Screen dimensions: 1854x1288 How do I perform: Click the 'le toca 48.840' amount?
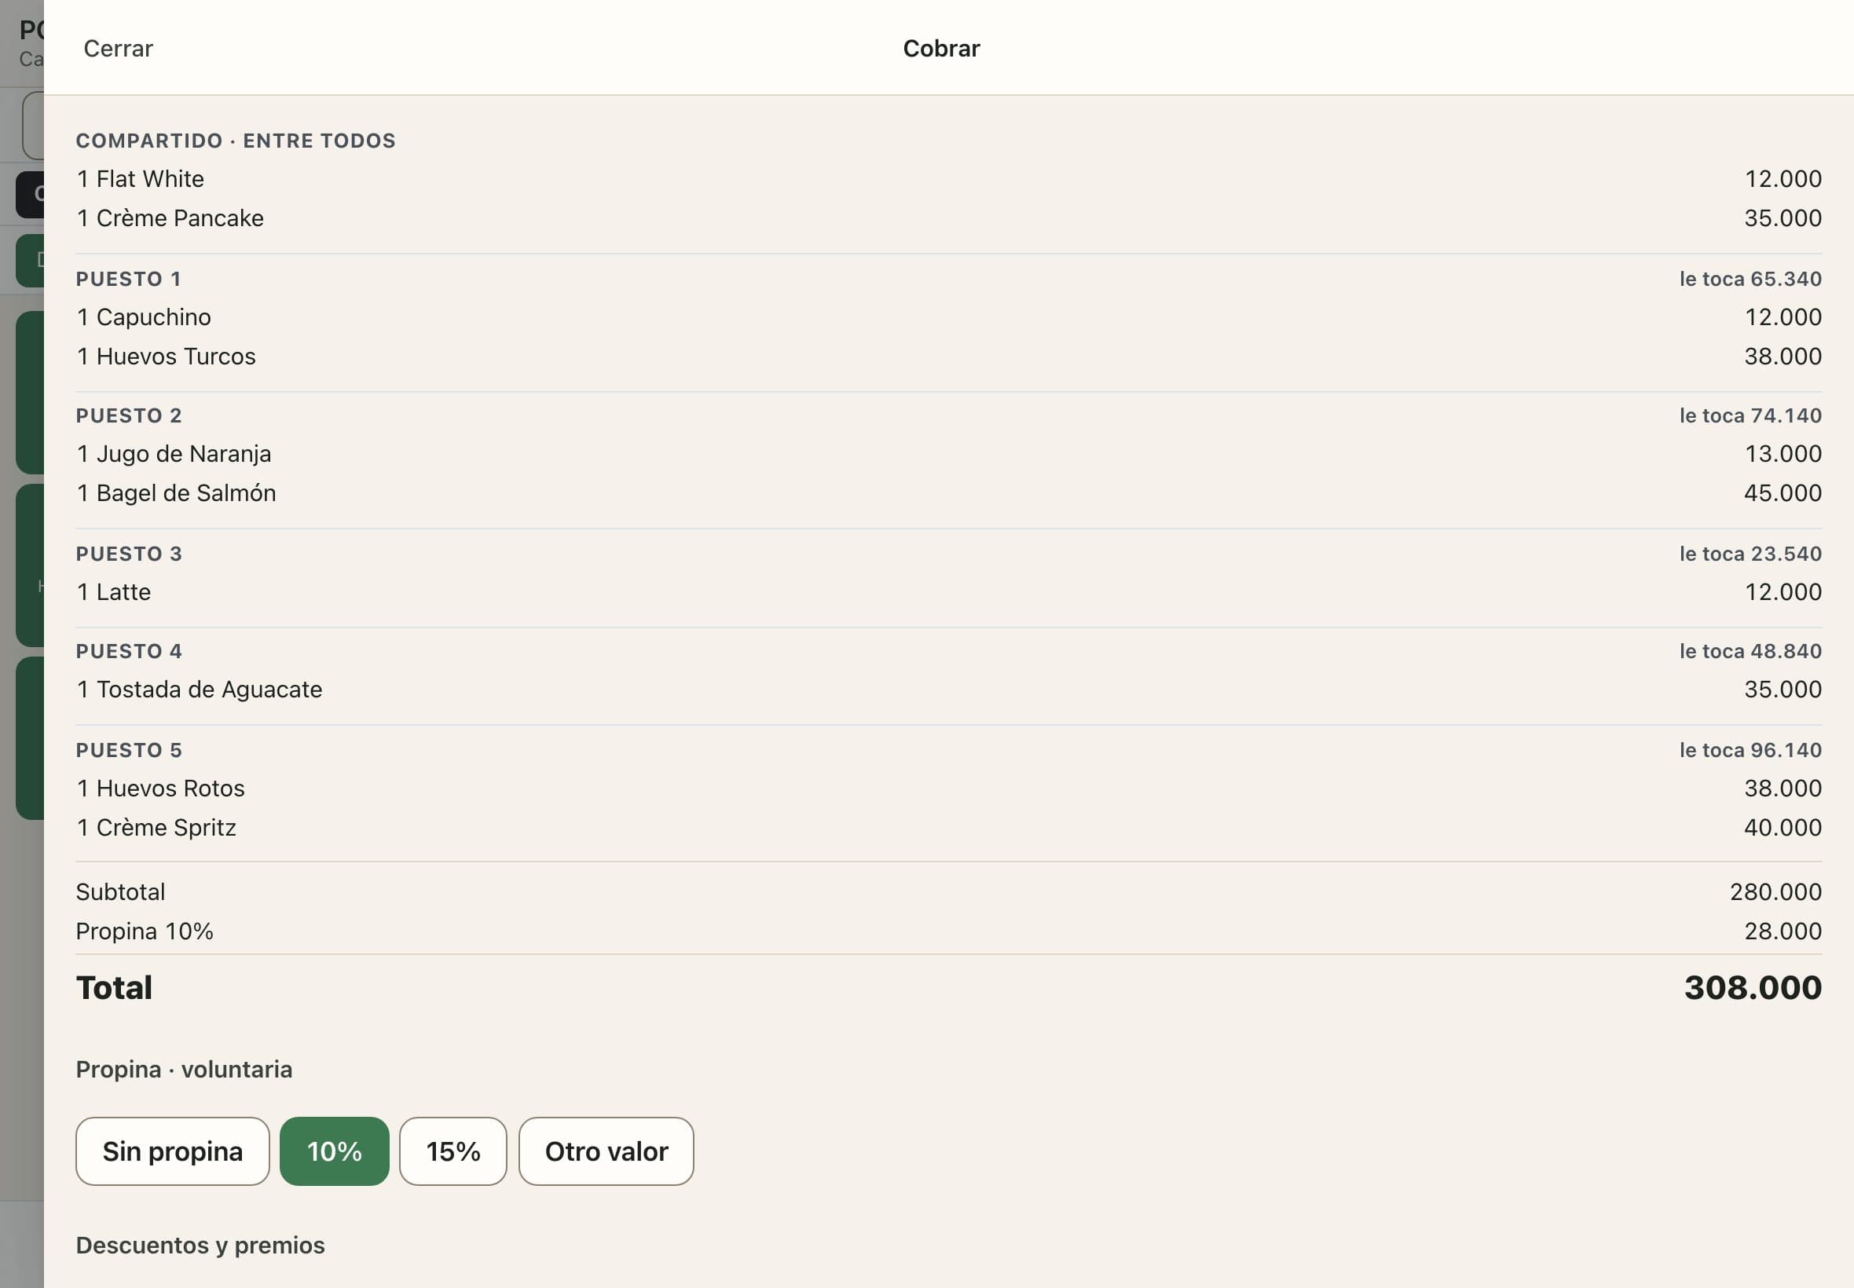click(x=1750, y=651)
